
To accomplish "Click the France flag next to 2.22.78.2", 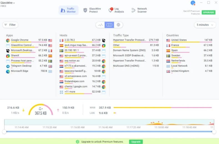I will point(61,41).
